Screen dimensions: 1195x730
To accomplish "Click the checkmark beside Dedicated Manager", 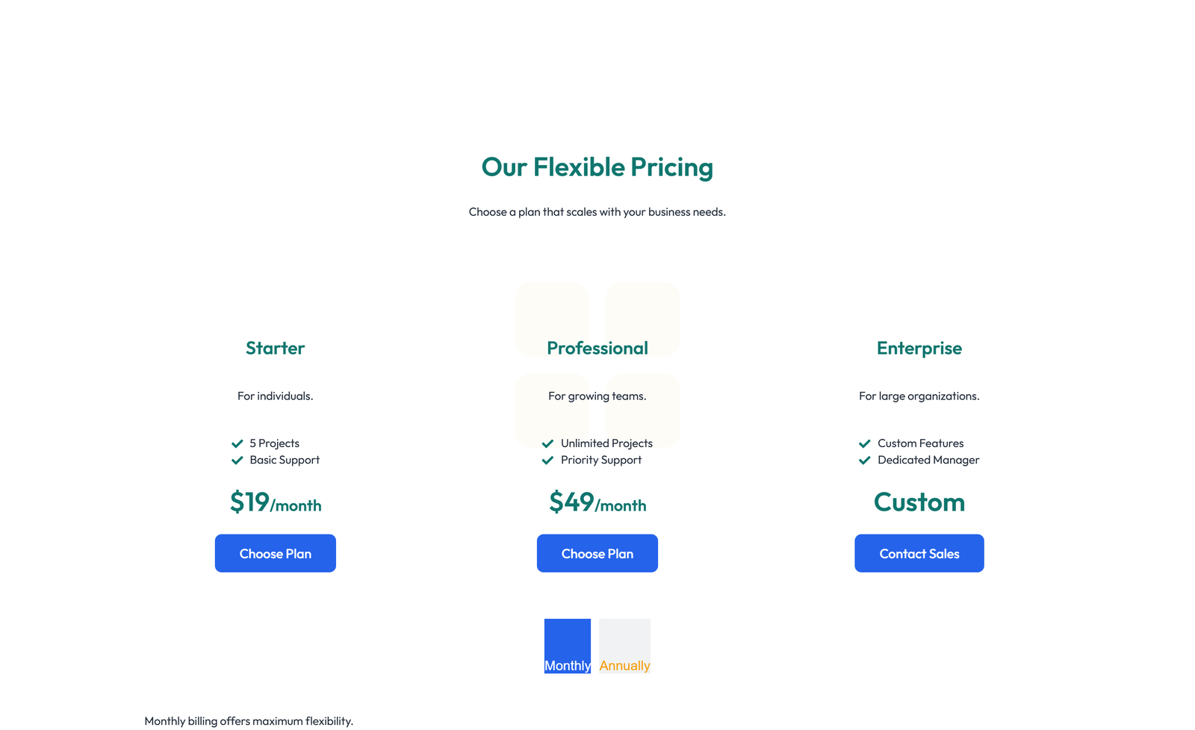I will (865, 460).
